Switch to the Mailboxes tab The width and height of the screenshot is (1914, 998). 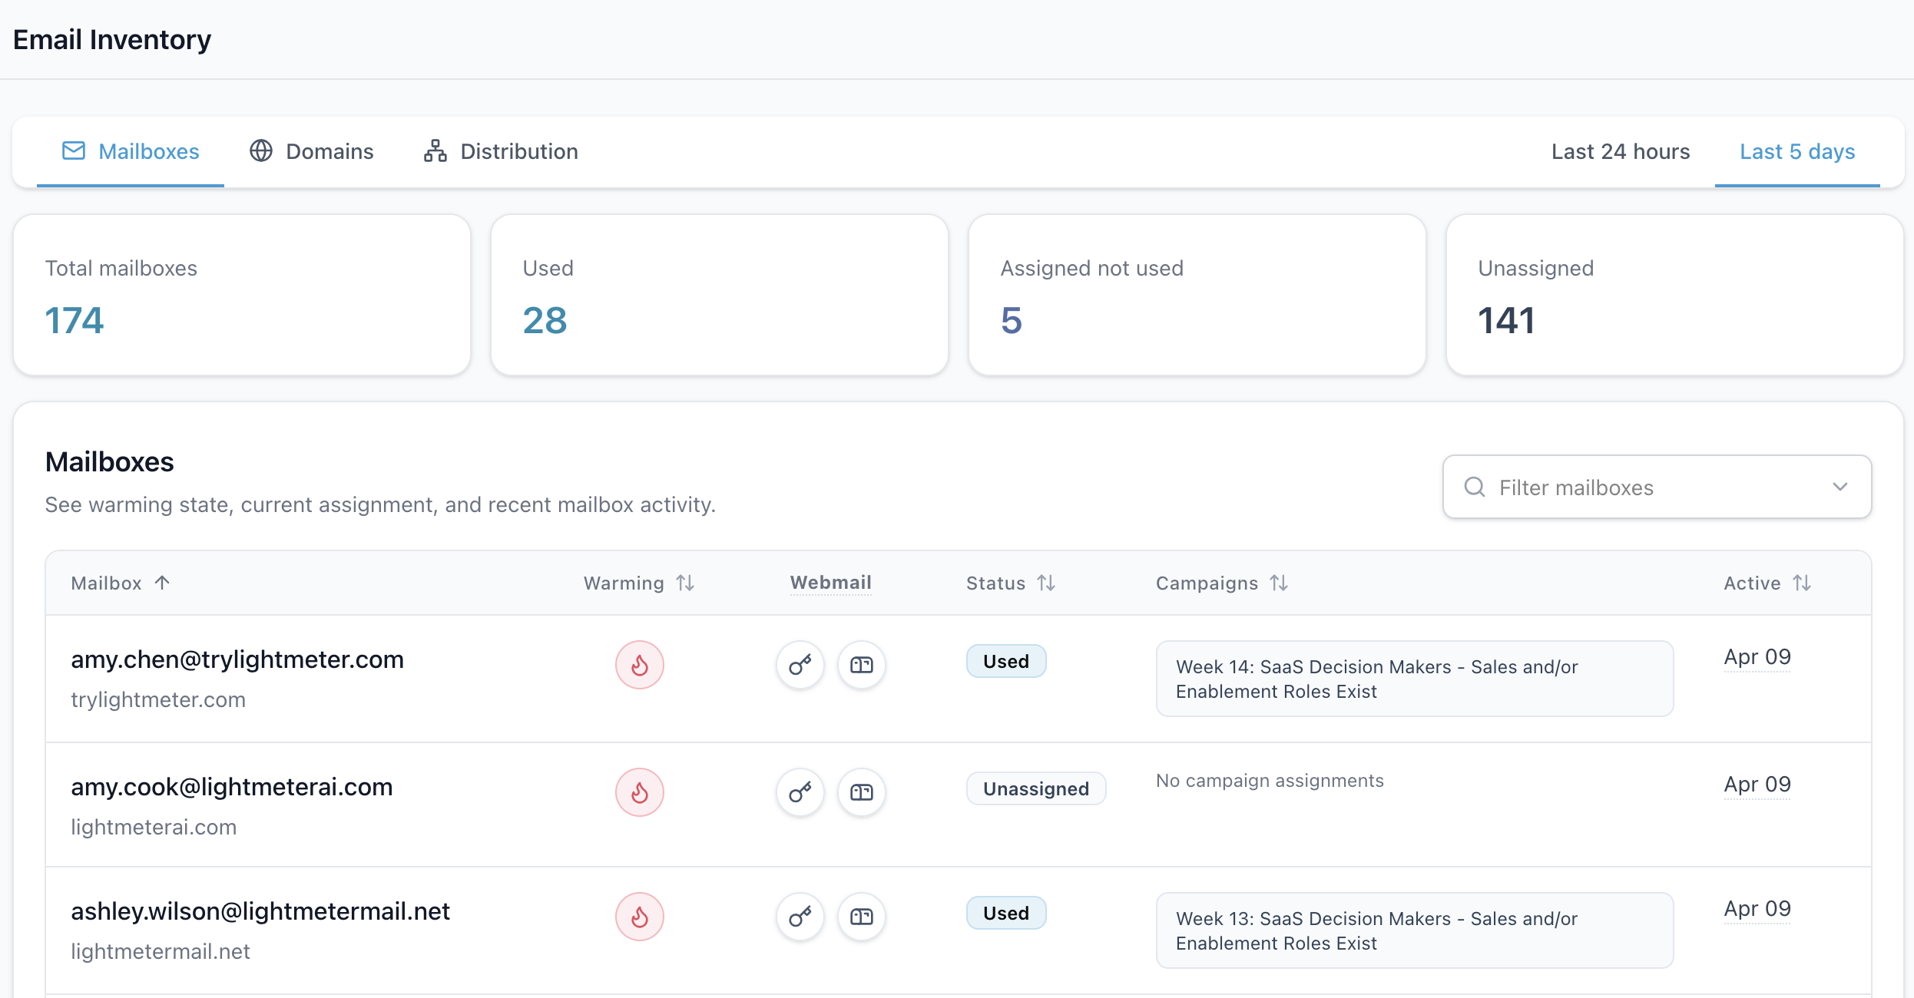131,151
